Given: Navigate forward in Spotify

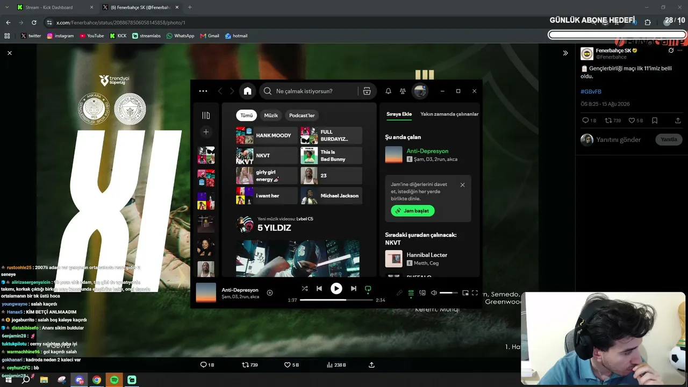Looking at the screenshot, I should pos(232,91).
